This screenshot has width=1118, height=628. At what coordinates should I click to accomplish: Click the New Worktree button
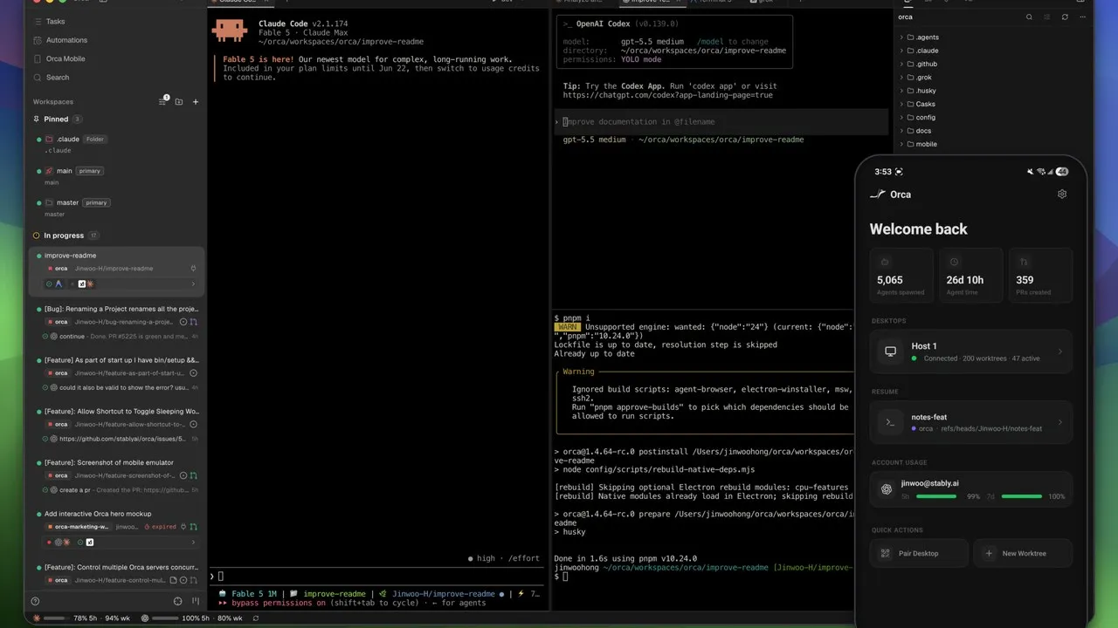click(x=1023, y=553)
